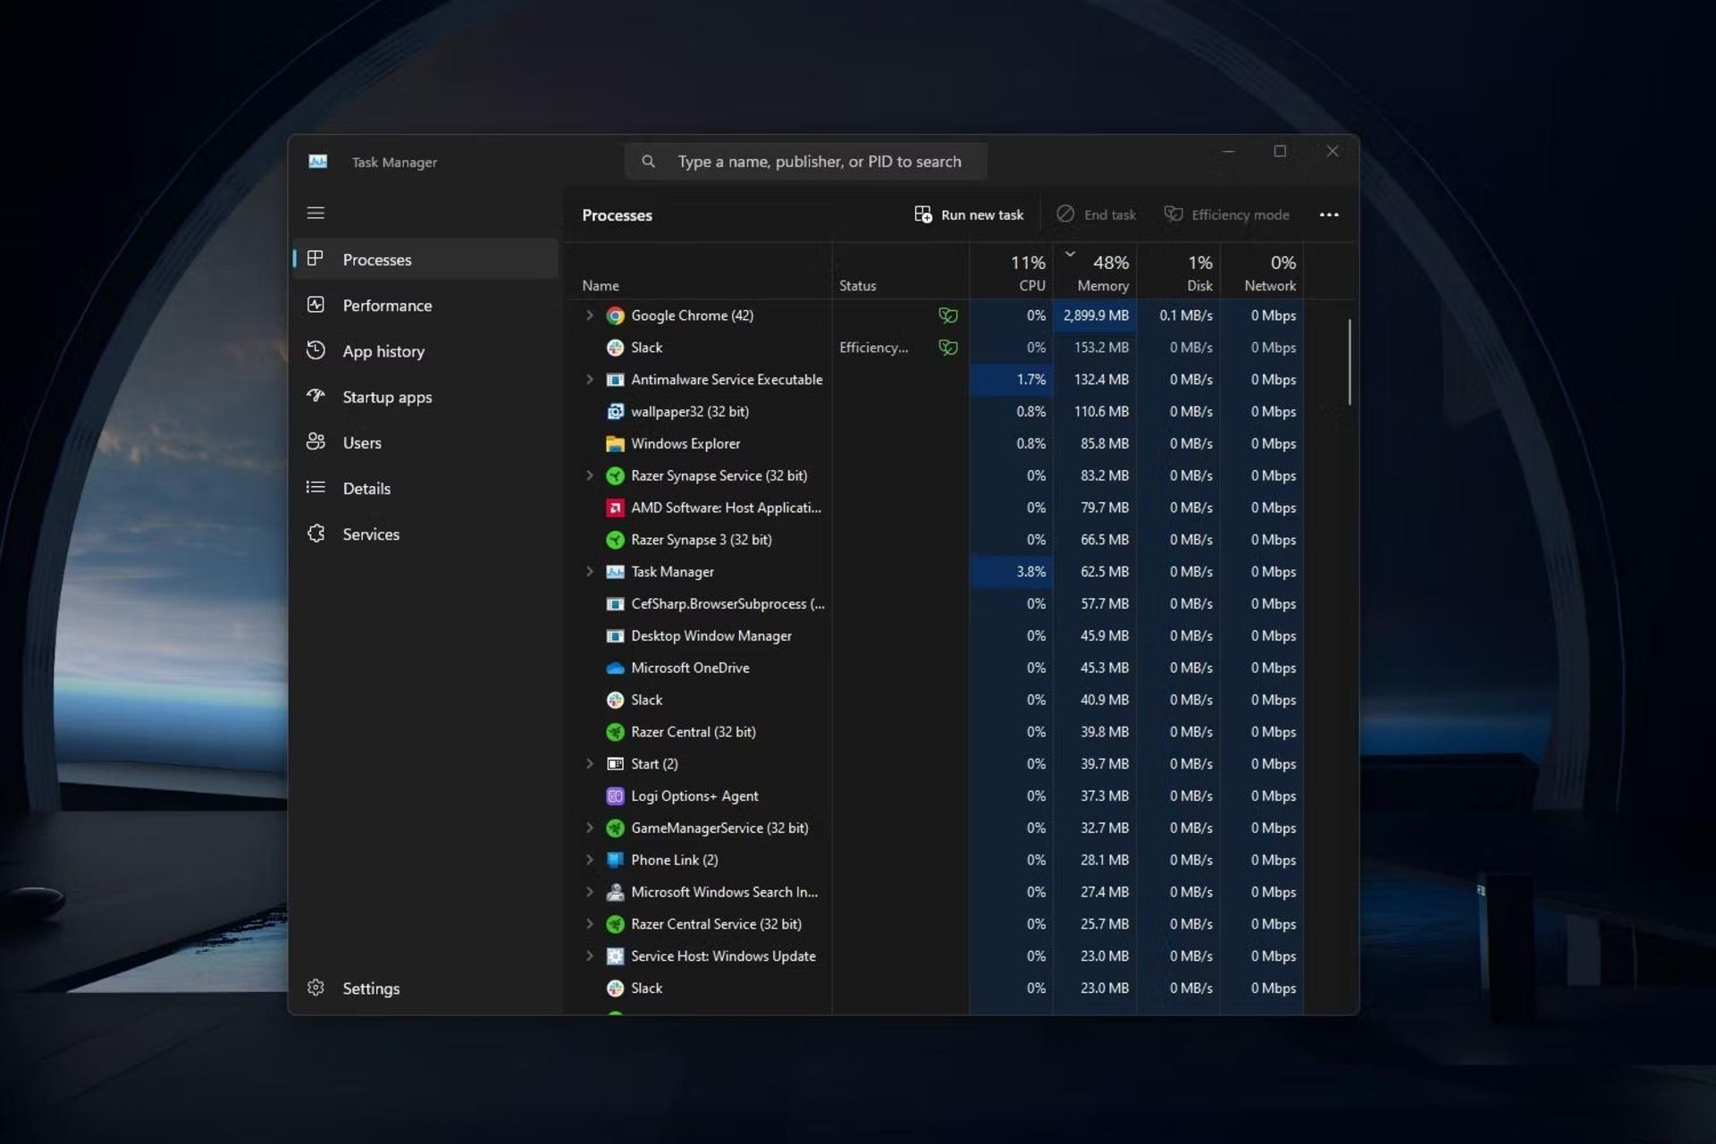Viewport: 1716px width, 1144px height.
Task: Expand the Phone Link process group
Action: pos(589,860)
